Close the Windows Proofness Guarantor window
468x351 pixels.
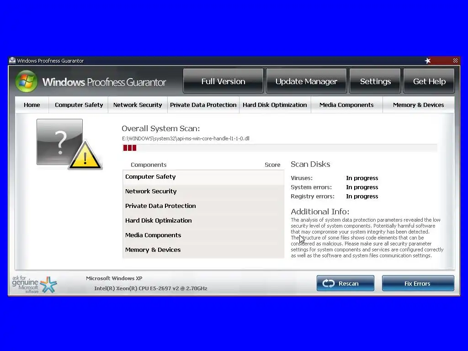point(455,61)
